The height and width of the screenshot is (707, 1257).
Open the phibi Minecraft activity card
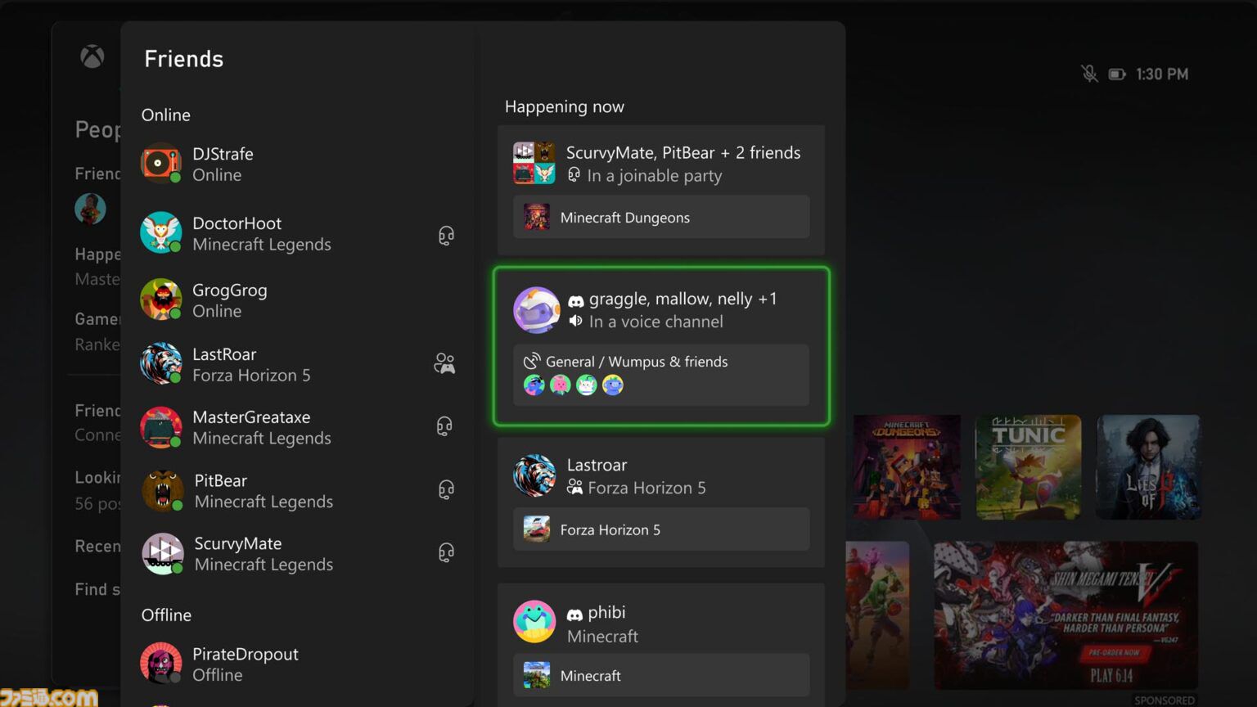[x=661, y=645]
